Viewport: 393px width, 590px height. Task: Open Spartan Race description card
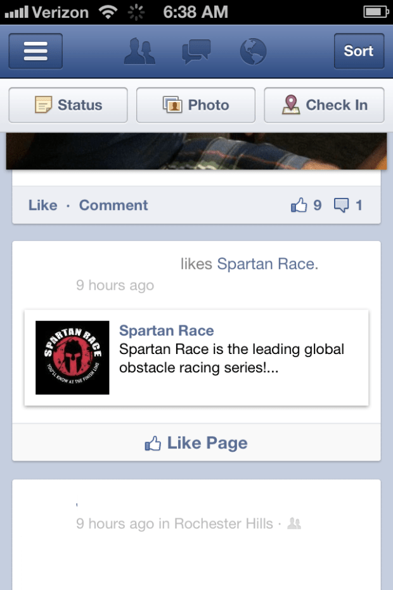(x=196, y=358)
